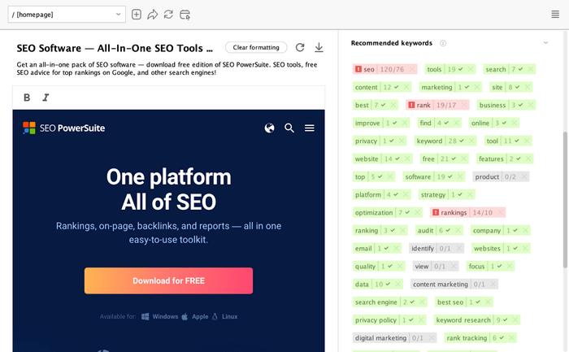
Task: Toggle italic formatting
Action: 46,98
